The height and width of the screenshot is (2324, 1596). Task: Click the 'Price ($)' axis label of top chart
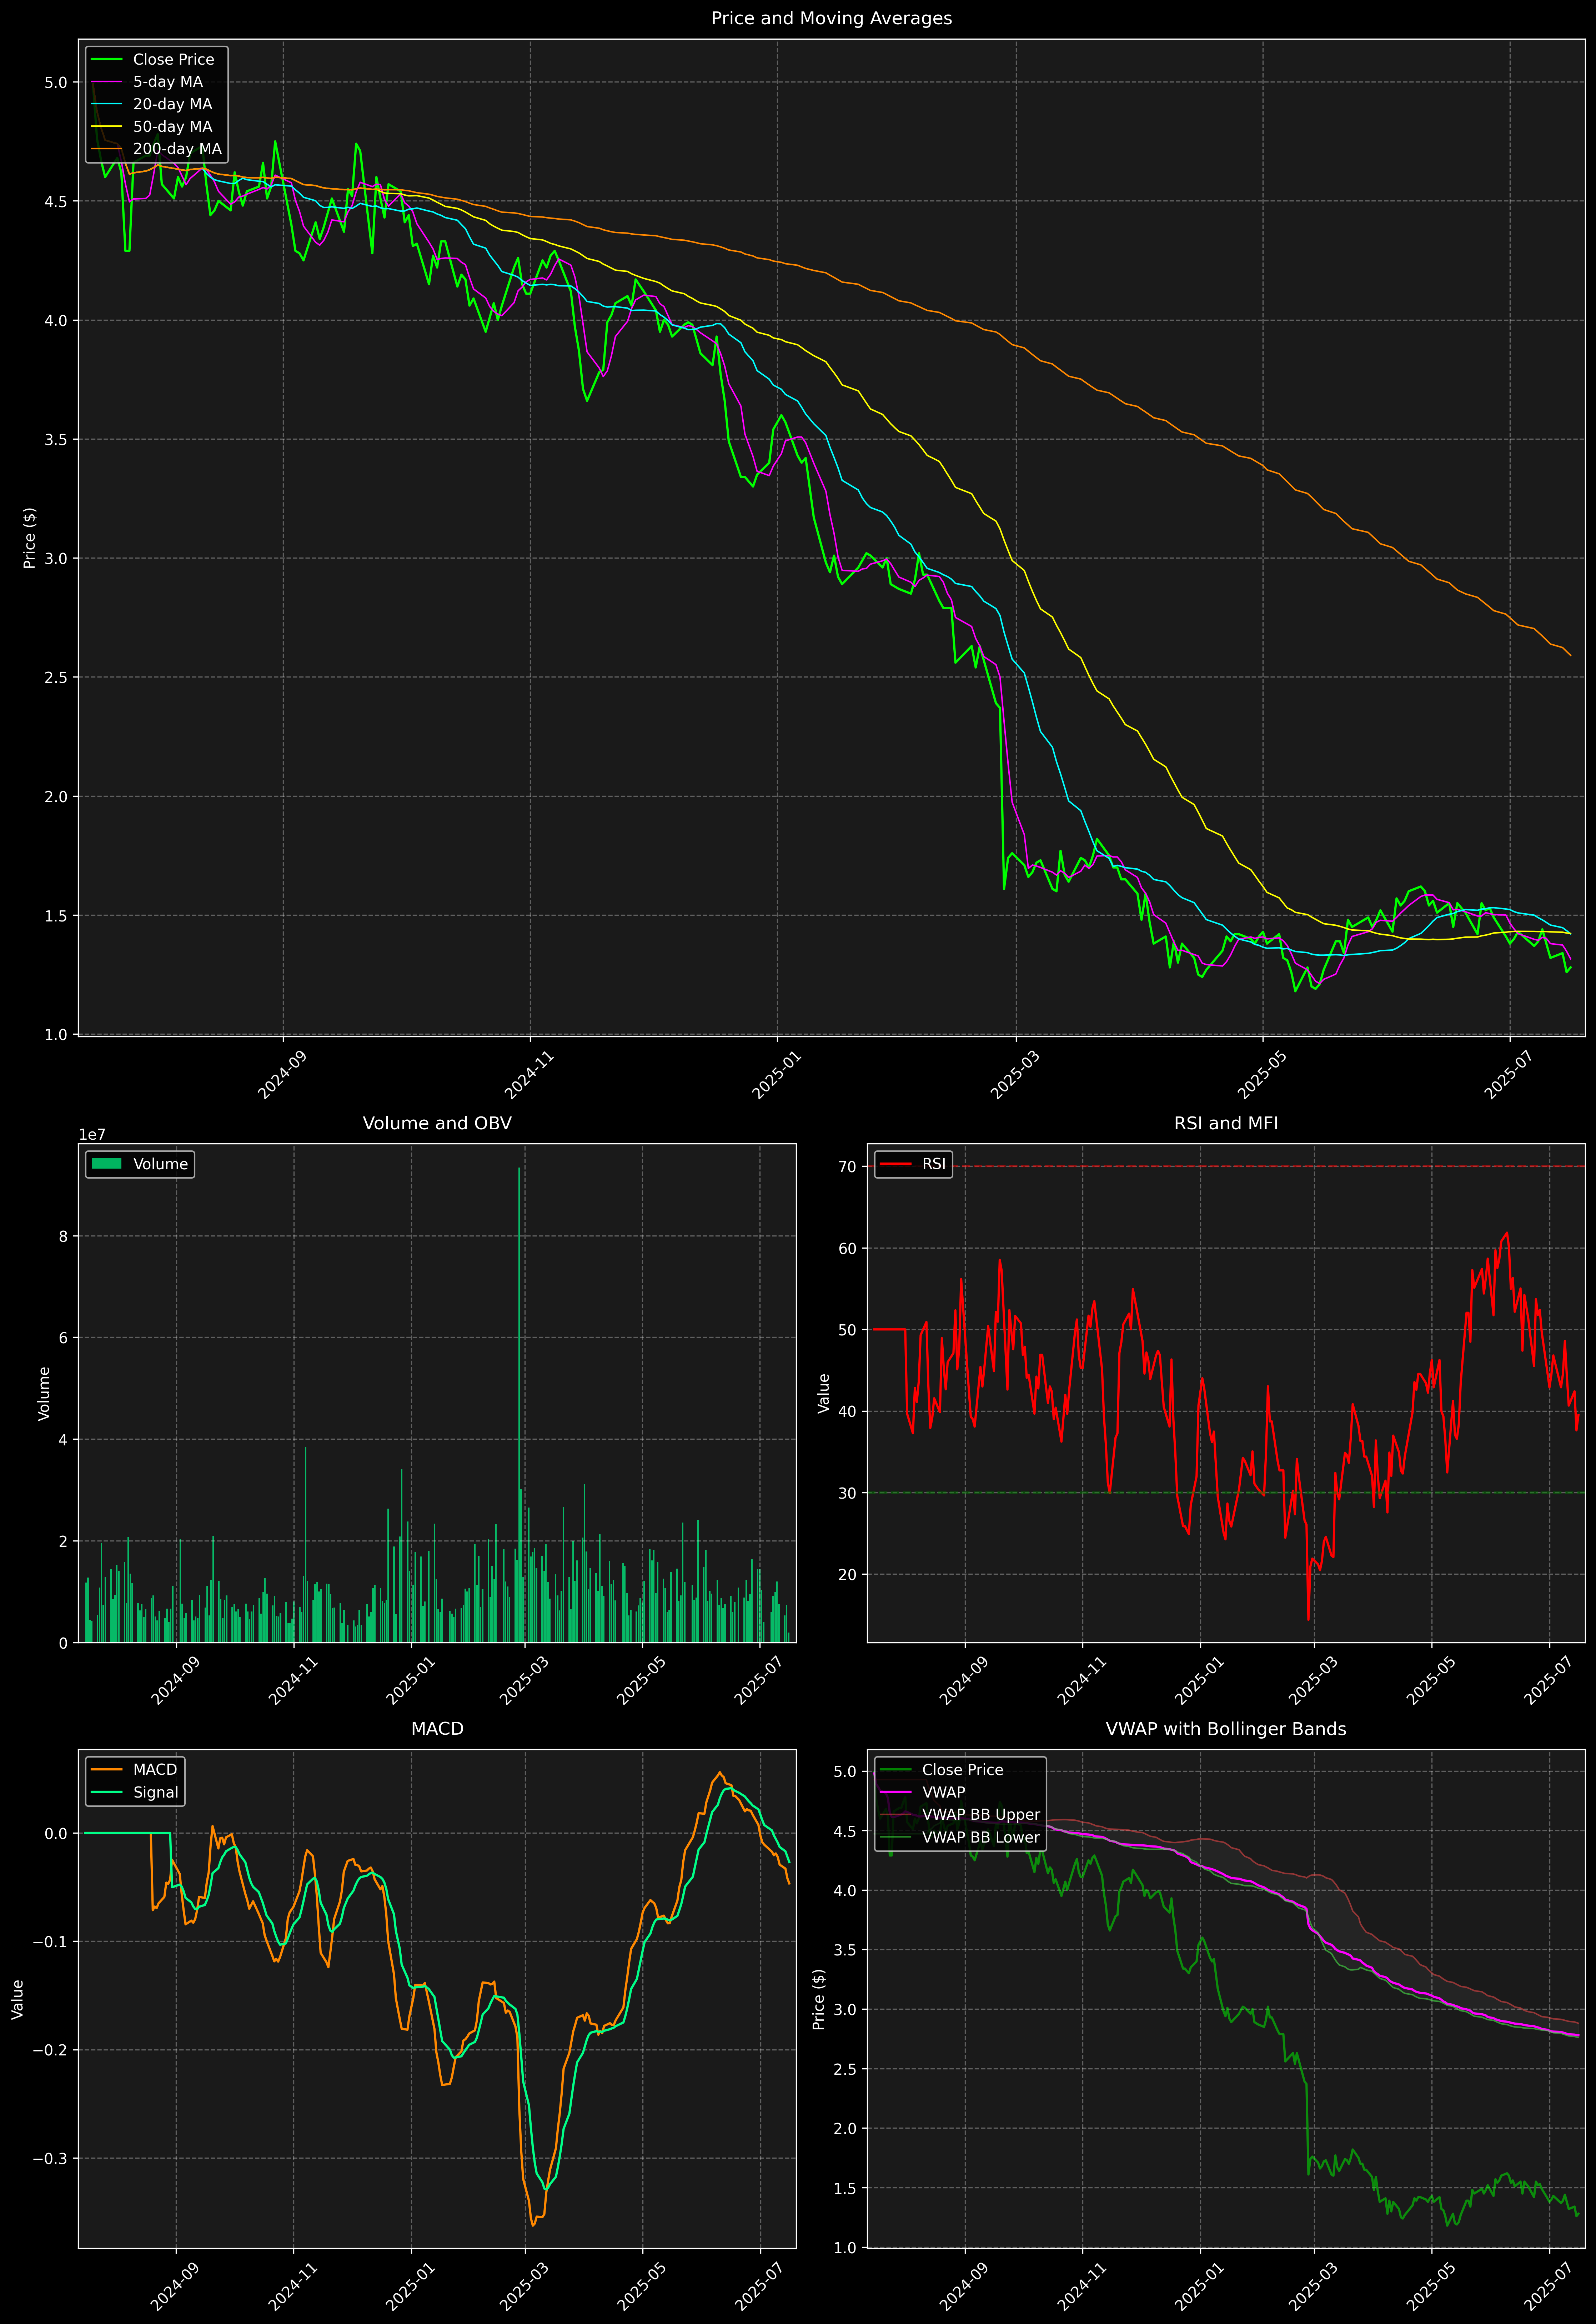pyautogui.click(x=30, y=538)
